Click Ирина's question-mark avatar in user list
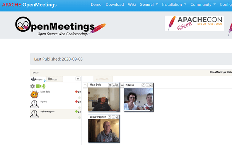Image resolution: width=232 pixels, height=145 pixels. click(34, 104)
